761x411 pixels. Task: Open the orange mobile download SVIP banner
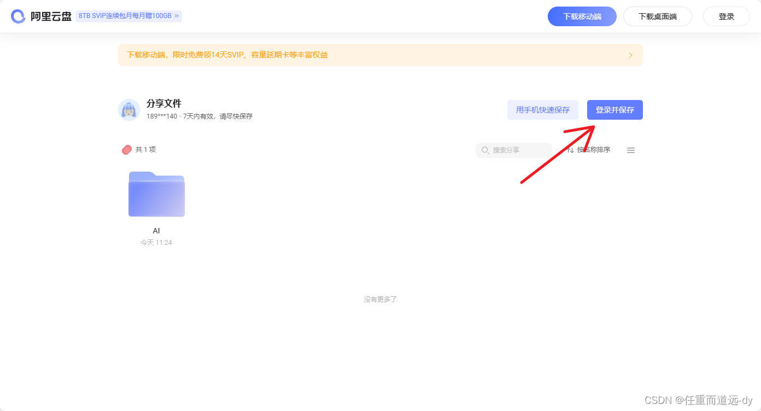coord(380,55)
